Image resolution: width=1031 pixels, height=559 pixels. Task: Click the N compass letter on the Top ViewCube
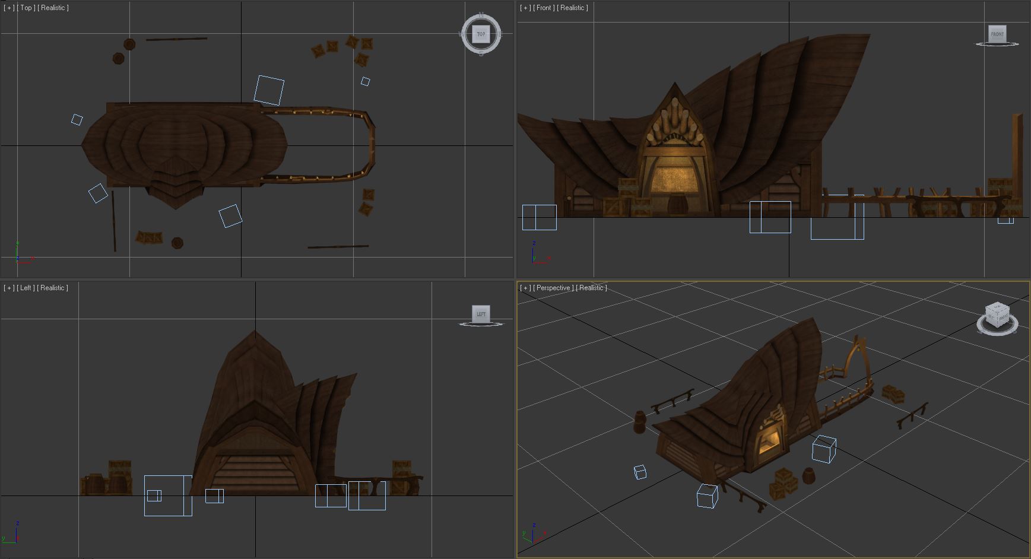pyautogui.click(x=481, y=15)
